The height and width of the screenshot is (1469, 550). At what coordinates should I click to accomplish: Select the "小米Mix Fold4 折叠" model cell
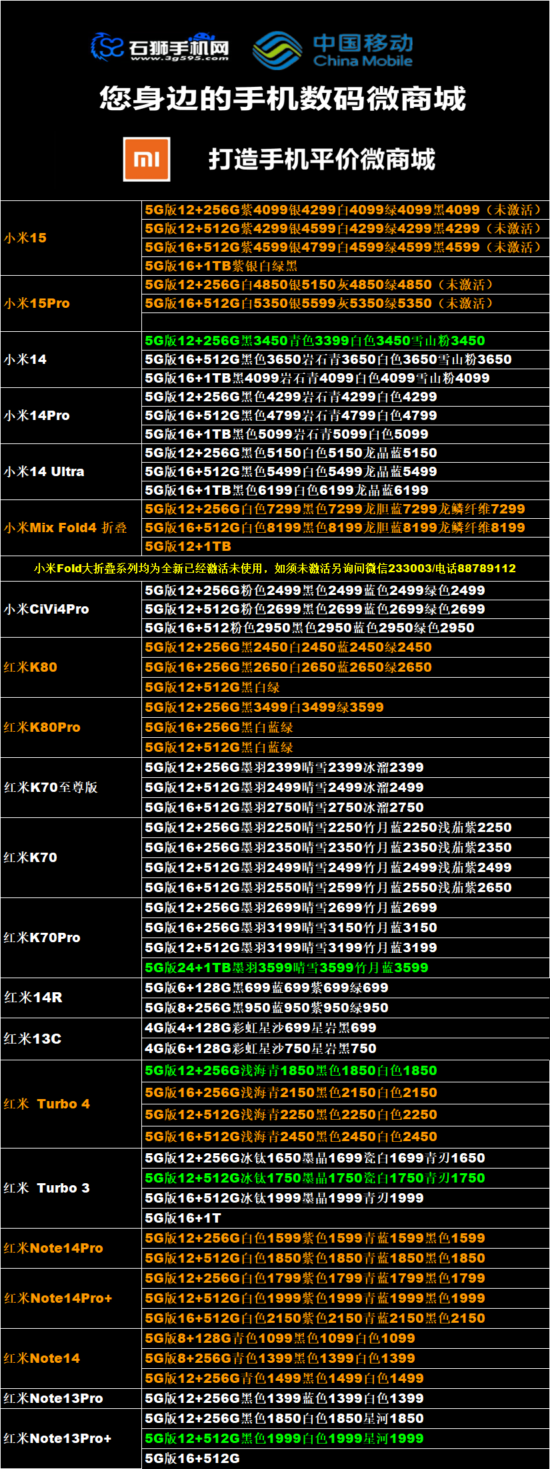(71, 528)
